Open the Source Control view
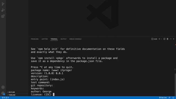Image resolution: width=176 pixels, height=99 pixels. (3, 4)
